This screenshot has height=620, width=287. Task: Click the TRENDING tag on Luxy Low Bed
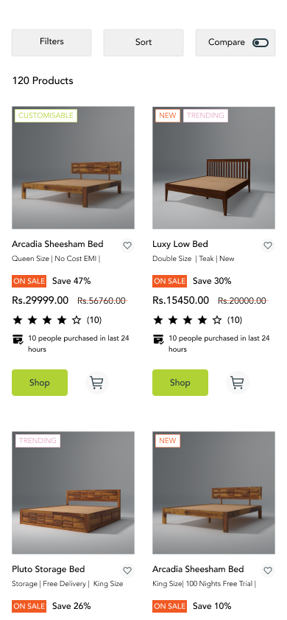click(x=205, y=116)
